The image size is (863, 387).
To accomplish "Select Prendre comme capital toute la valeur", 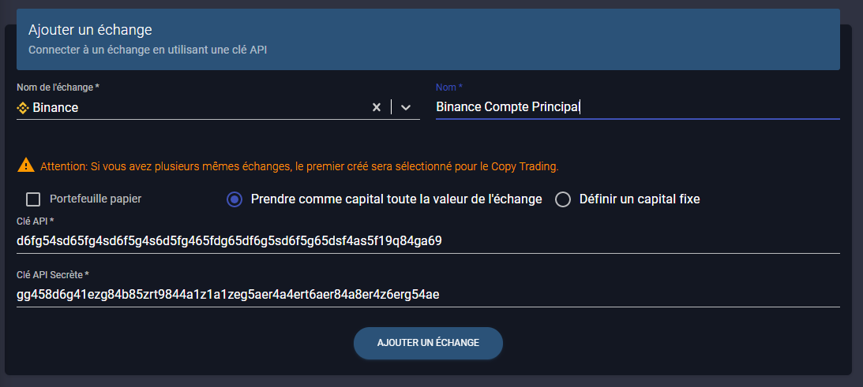I will 235,199.
